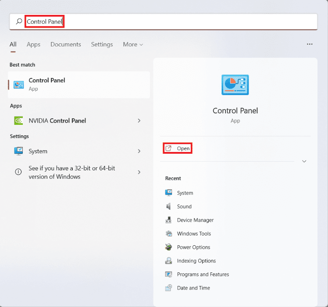Expand the More filter dropdown

(133, 44)
